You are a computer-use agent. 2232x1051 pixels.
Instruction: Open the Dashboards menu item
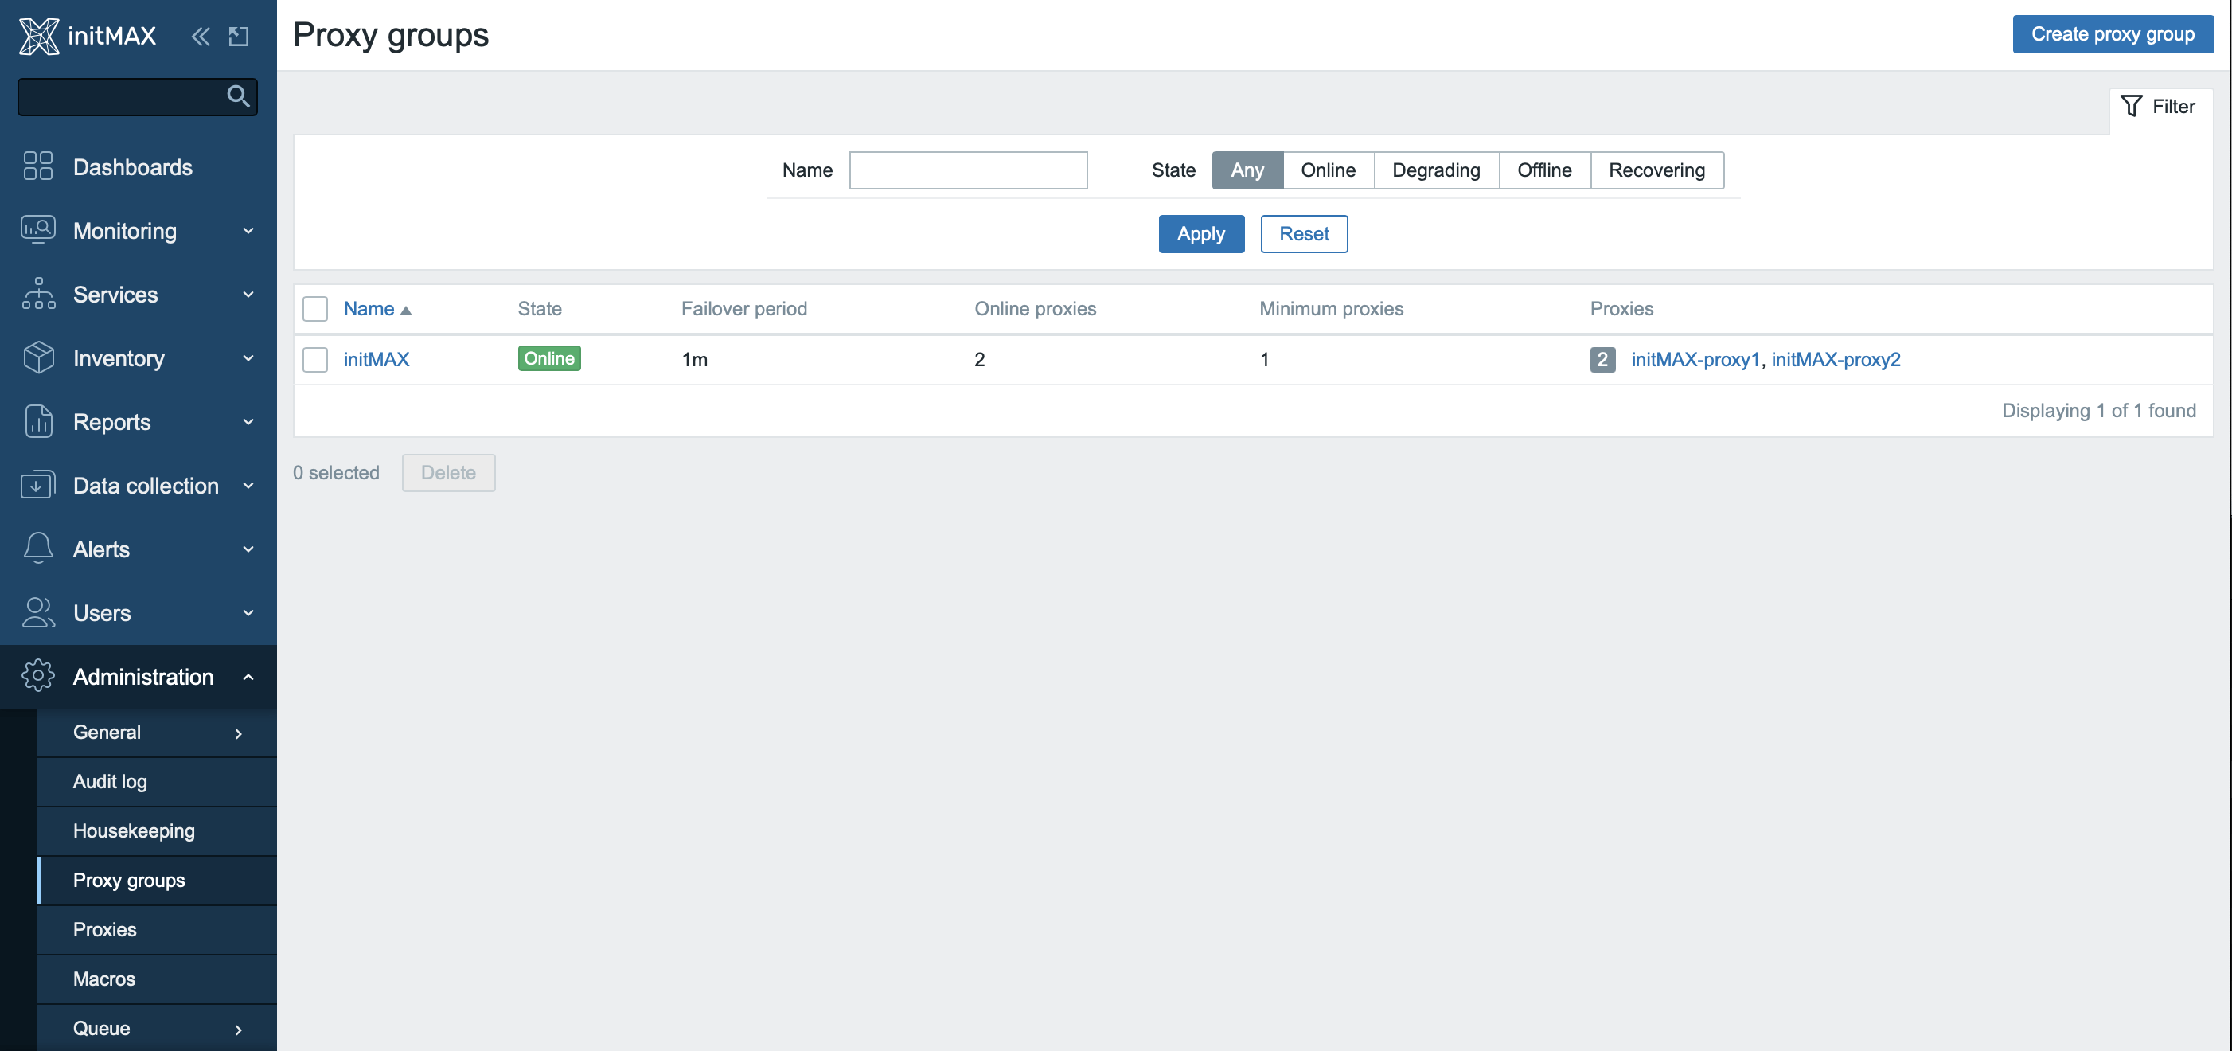point(139,166)
